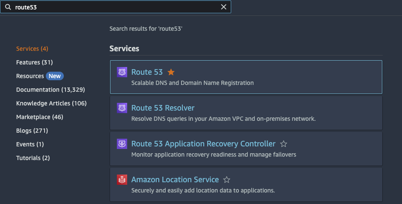Click the Amazon Location Service icon
The height and width of the screenshot is (204, 402).
tap(122, 179)
